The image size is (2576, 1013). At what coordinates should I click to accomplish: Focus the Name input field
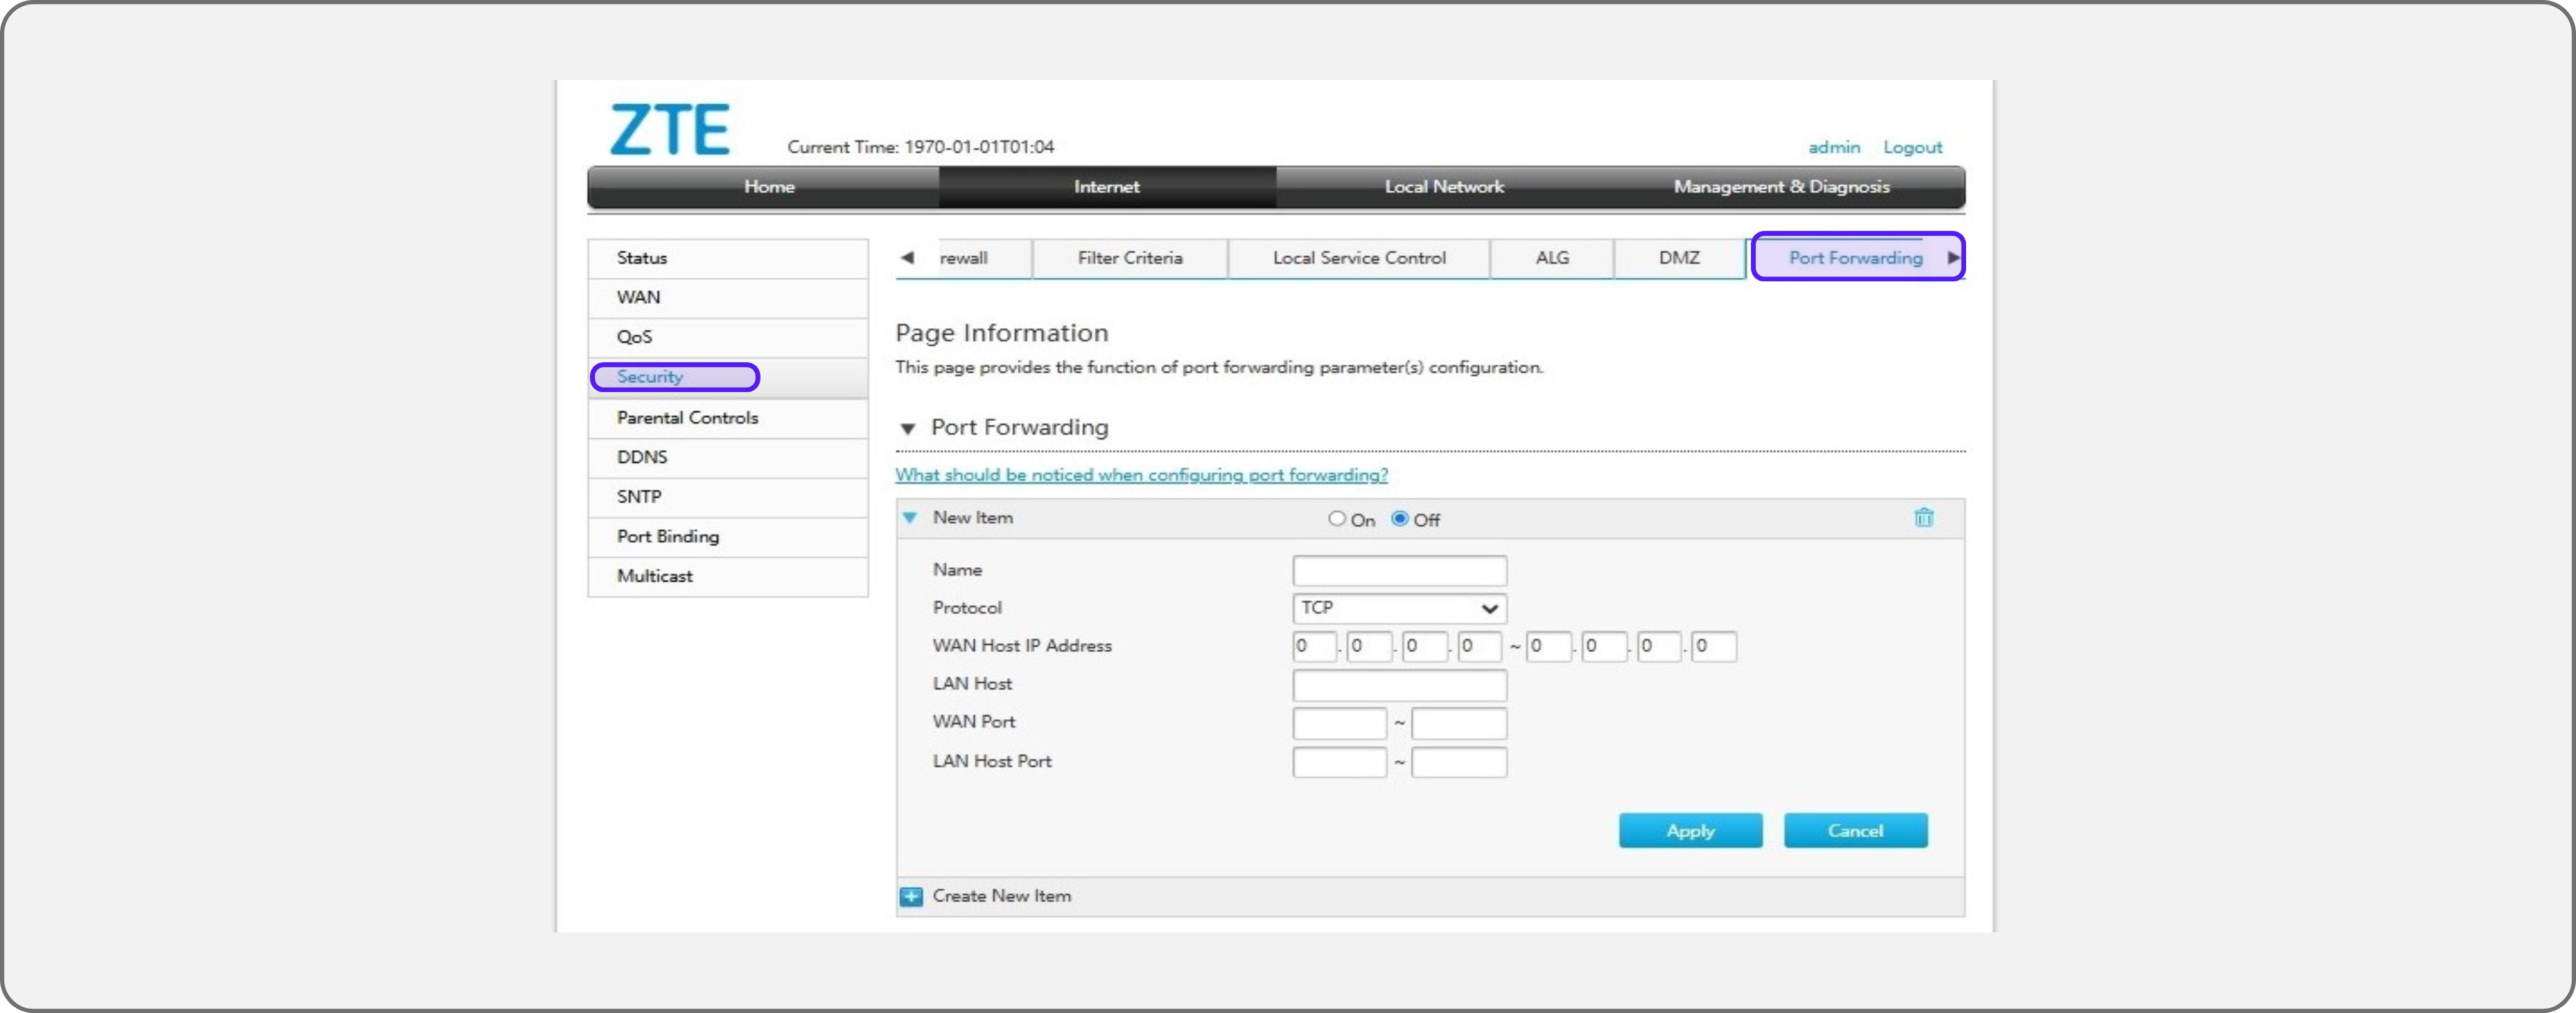pyautogui.click(x=1399, y=571)
